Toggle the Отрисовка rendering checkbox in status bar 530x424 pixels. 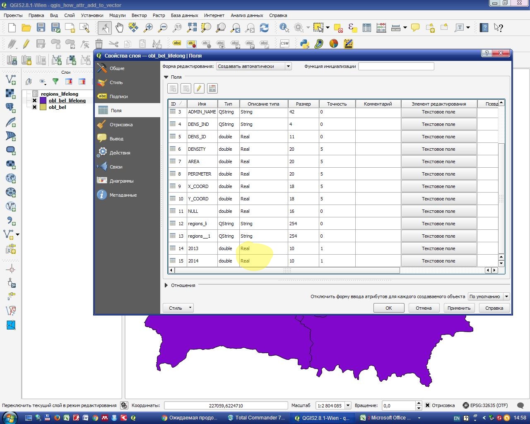pyautogui.click(x=427, y=405)
